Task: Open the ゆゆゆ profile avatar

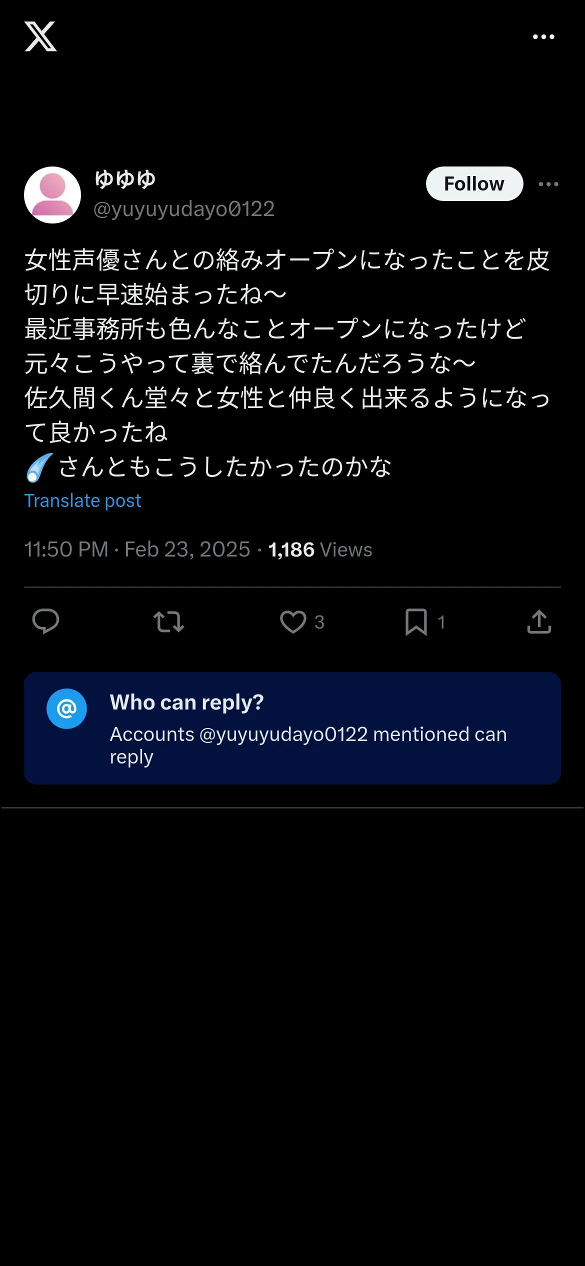Action: (52, 195)
